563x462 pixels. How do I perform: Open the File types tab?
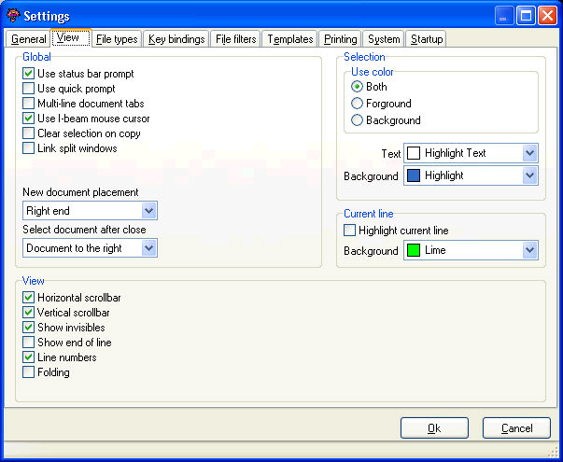[117, 39]
